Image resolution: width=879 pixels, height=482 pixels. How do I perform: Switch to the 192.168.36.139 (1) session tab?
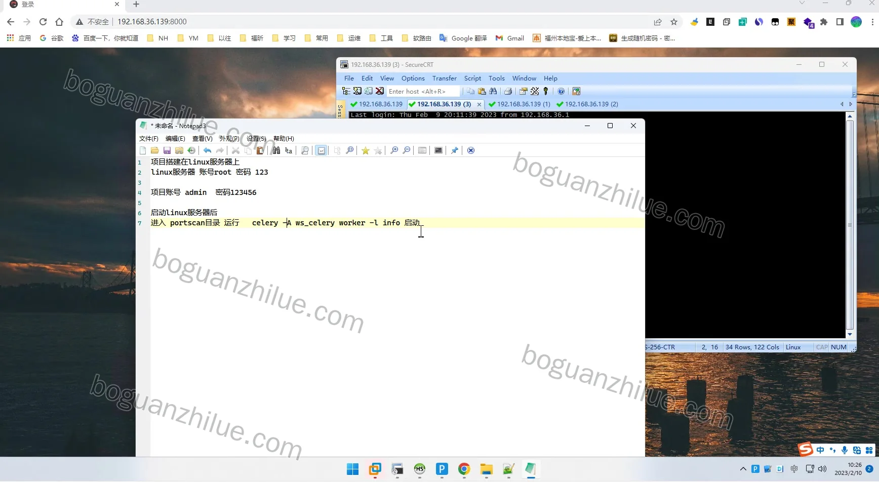point(520,104)
